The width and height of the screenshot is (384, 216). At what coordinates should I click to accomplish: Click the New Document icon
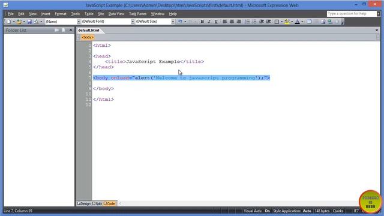pyautogui.click(x=9, y=22)
